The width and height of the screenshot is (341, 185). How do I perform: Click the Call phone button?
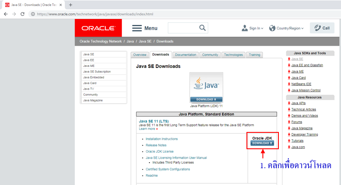322,28
